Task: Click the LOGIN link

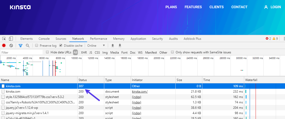Action: pyautogui.click(x=275, y=7)
